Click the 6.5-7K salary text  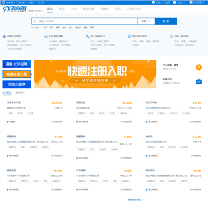coord(197,103)
